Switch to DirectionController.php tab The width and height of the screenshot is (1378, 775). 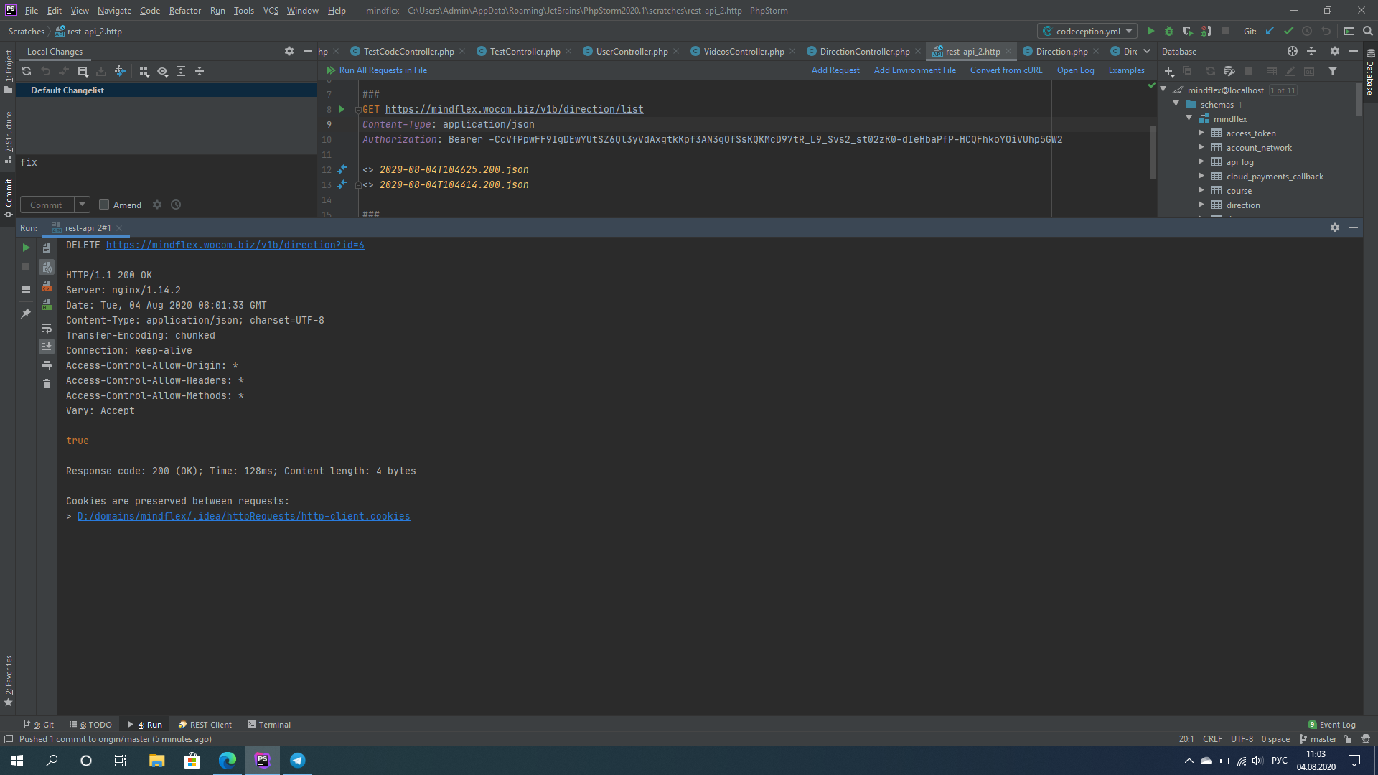(864, 51)
